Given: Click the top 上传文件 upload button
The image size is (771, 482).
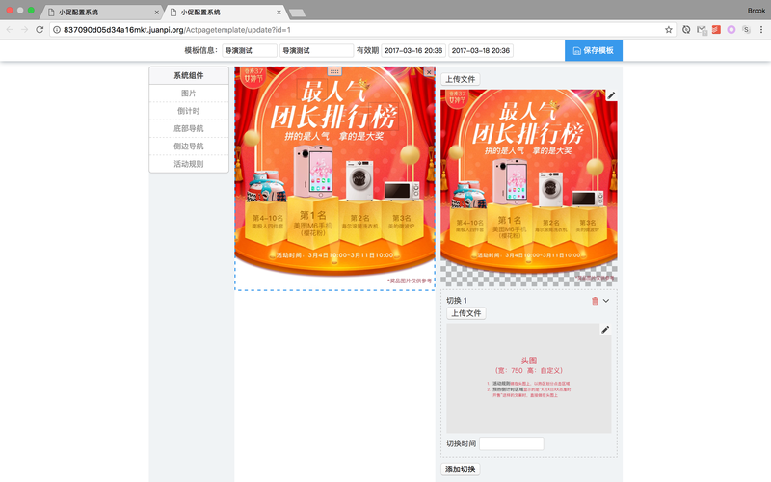Looking at the screenshot, I should coord(461,79).
